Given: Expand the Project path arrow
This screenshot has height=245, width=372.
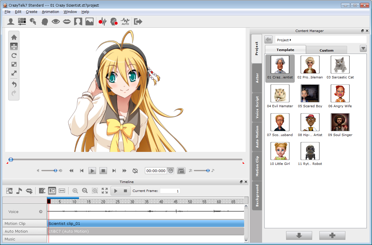Looking at the screenshot, I should tap(290, 40).
